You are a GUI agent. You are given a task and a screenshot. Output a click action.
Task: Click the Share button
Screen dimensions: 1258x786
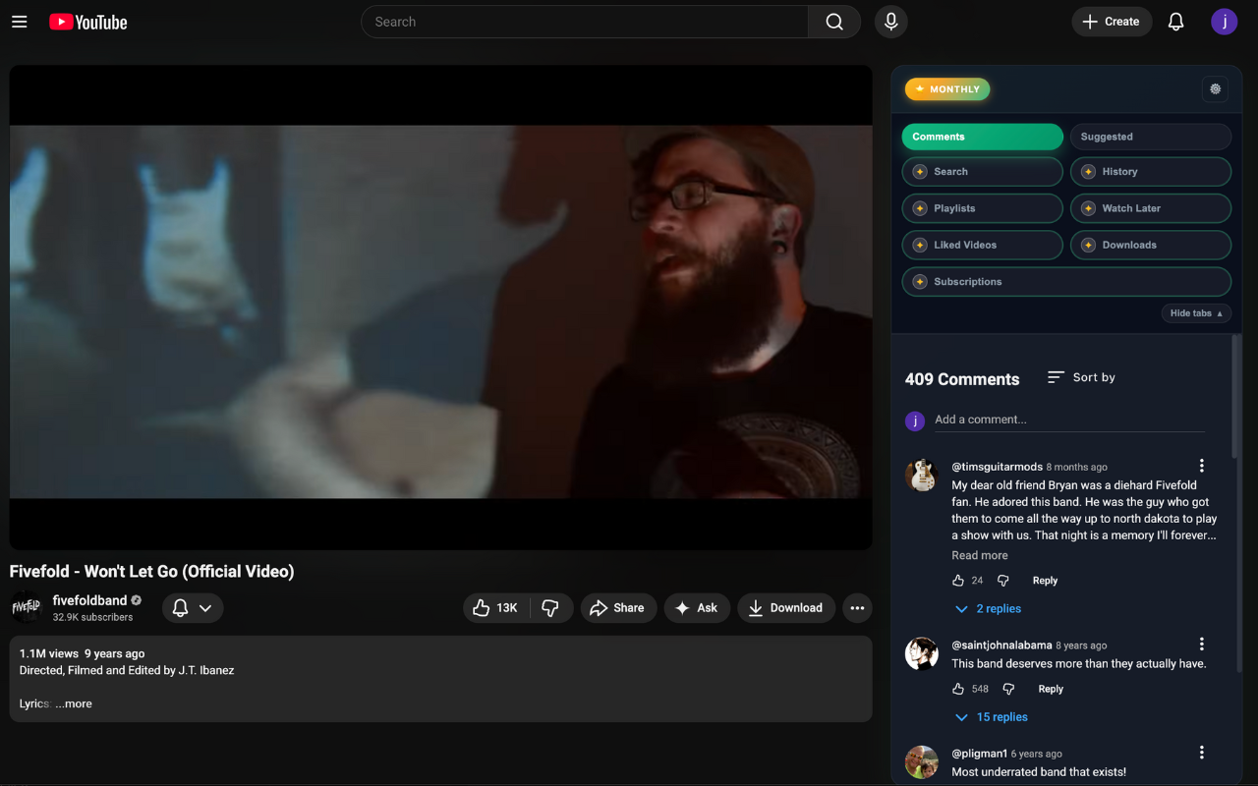(618, 608)
